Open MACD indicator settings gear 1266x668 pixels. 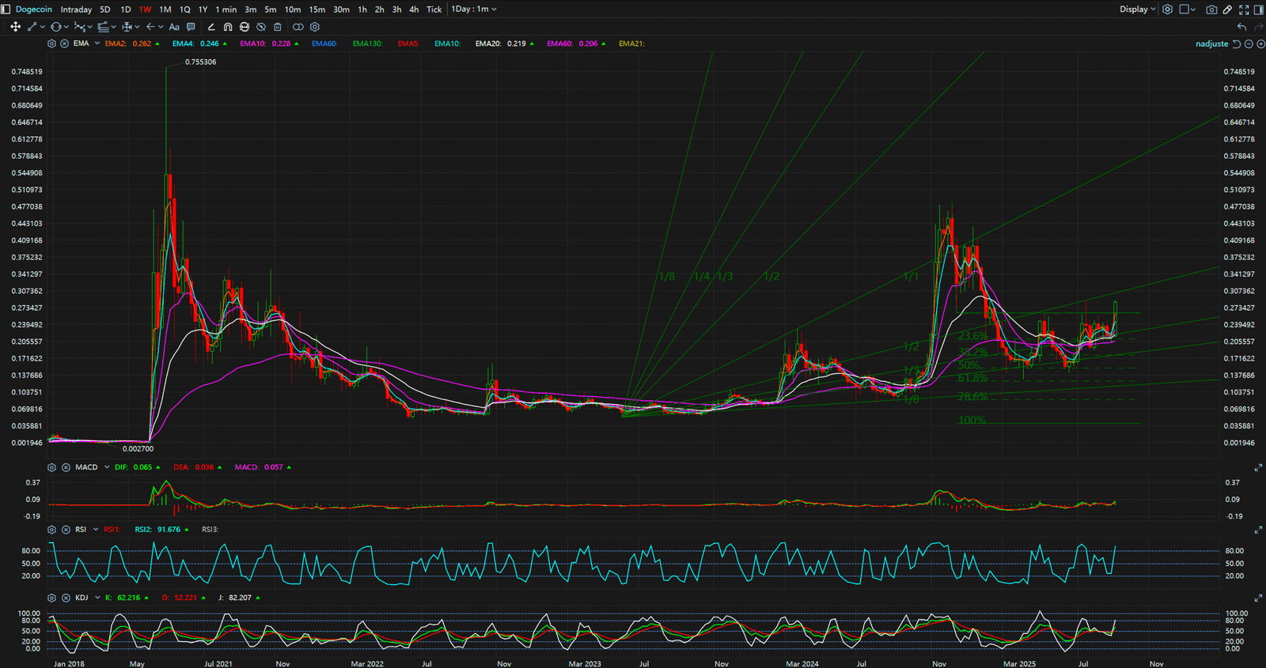pos(51,467)
